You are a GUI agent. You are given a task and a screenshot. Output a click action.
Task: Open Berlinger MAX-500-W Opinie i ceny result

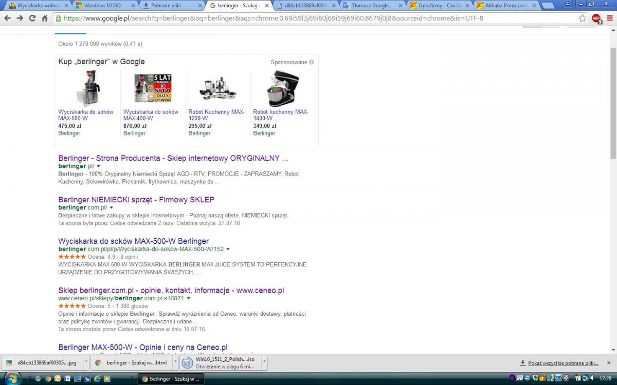143,348
